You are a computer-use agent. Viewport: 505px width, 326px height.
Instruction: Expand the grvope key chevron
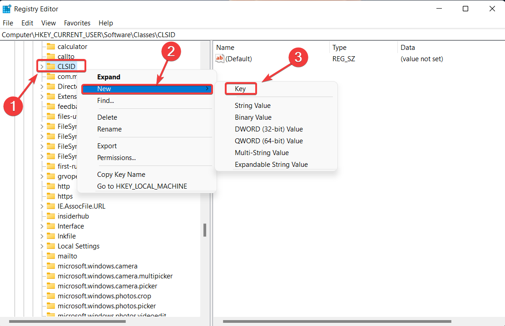41,176
